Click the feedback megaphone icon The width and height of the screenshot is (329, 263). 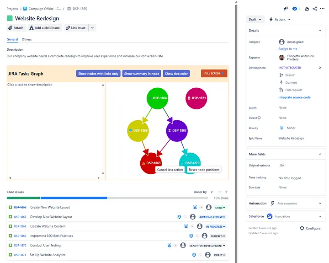pyautogui.click(x=286, y=9)
